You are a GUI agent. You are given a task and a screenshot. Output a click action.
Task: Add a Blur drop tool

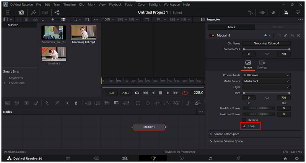pyautogui.click(x=76, y=103)
